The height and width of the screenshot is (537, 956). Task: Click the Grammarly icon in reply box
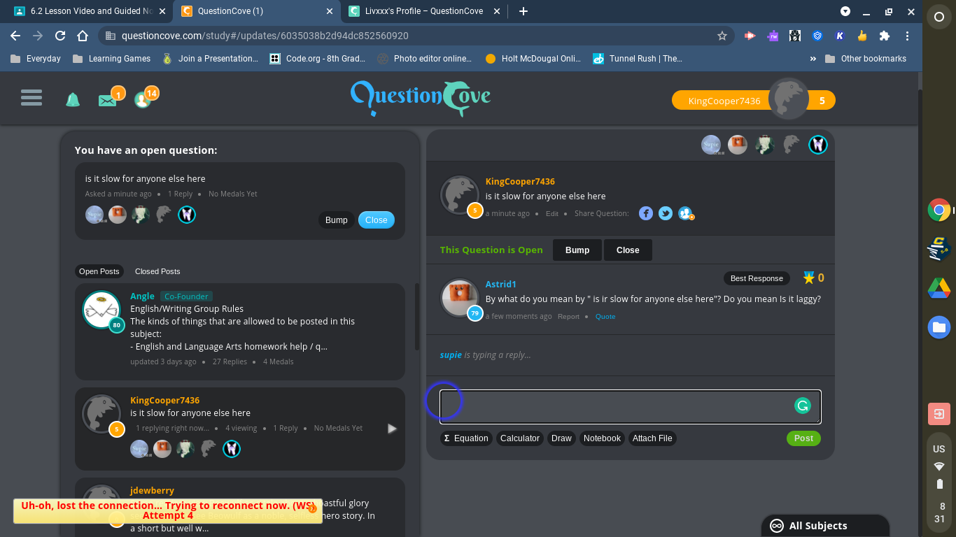point(802,406)
